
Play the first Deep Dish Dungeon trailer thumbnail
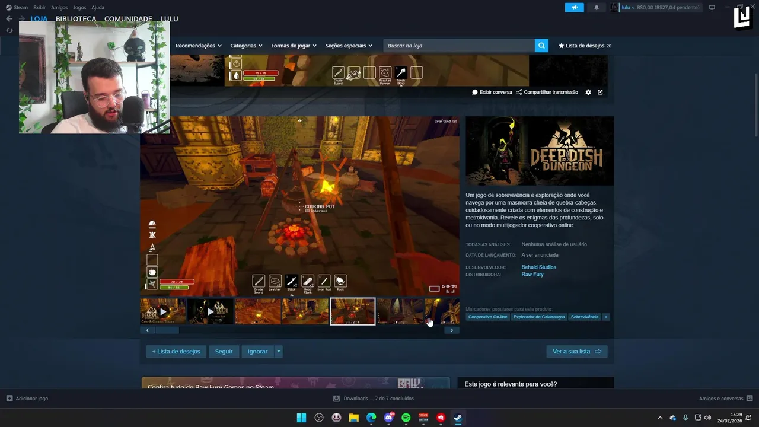point(162,311)
